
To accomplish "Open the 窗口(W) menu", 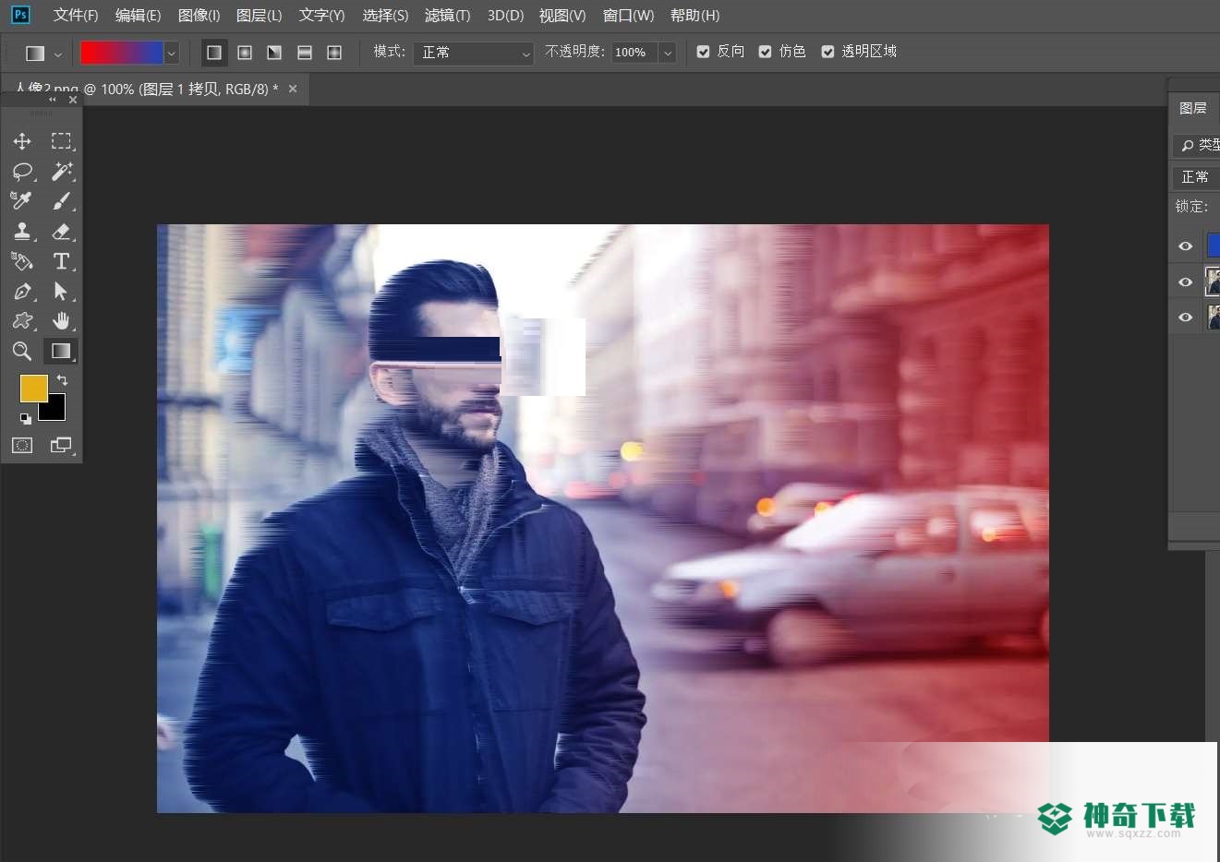I will click(628, 16).
